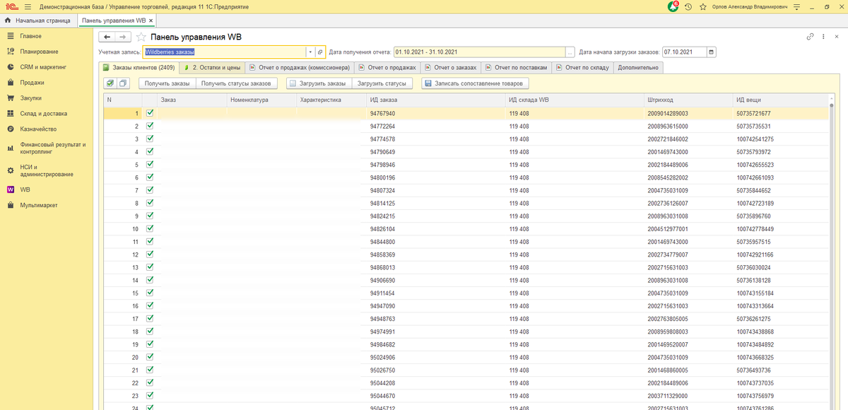Click the Загрузить статусы button
The width and height of the screenshot is (848, 410).
[382, 83]
